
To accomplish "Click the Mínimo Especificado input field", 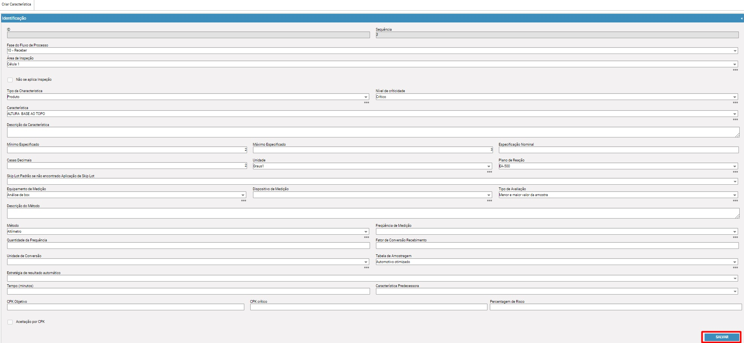I will (x=127, y=150).
